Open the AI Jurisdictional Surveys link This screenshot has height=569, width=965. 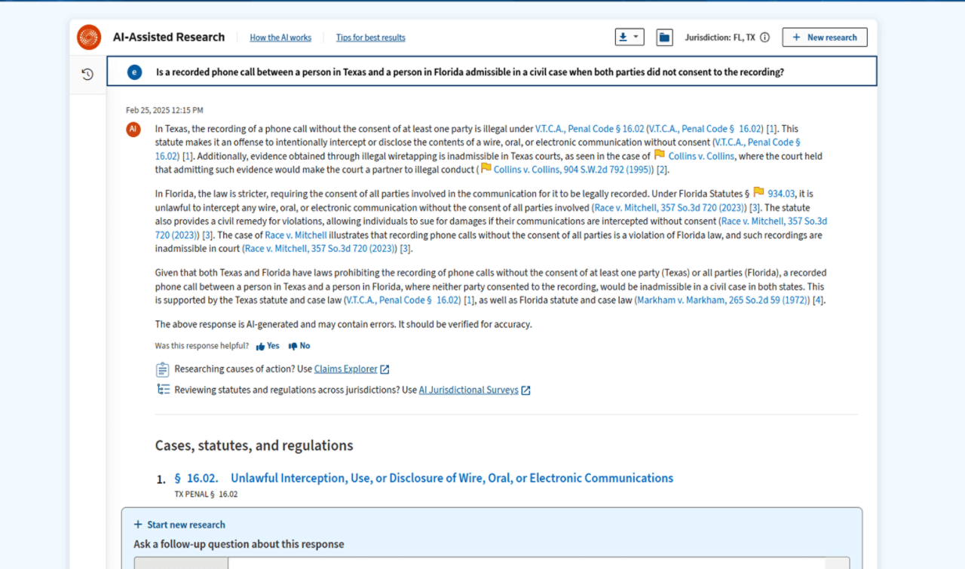coord(468,390)
